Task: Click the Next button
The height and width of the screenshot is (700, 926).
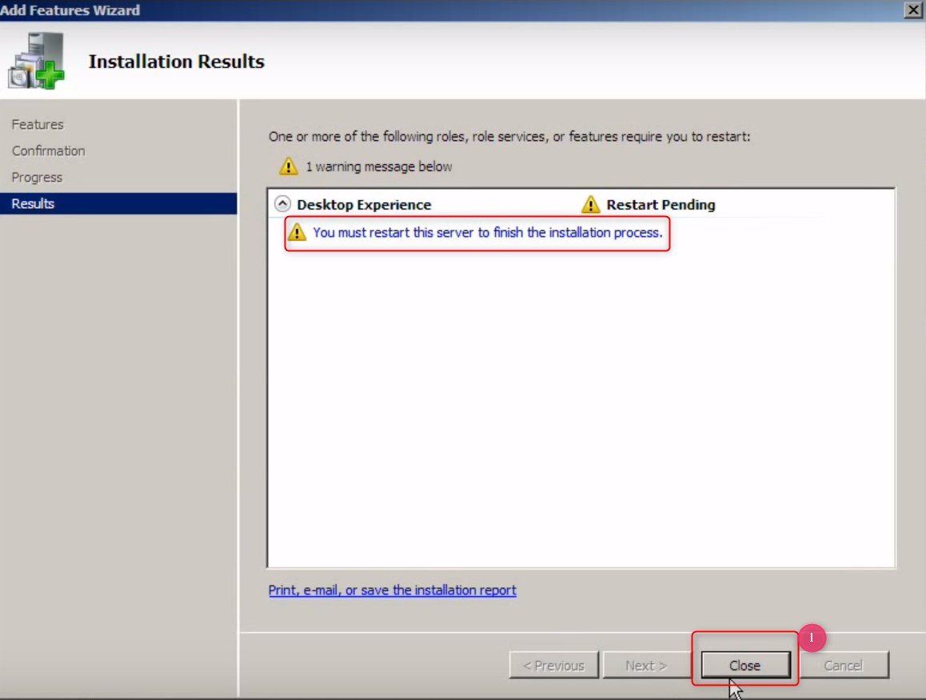Action: pyautogui.click(x=646, y=666)
